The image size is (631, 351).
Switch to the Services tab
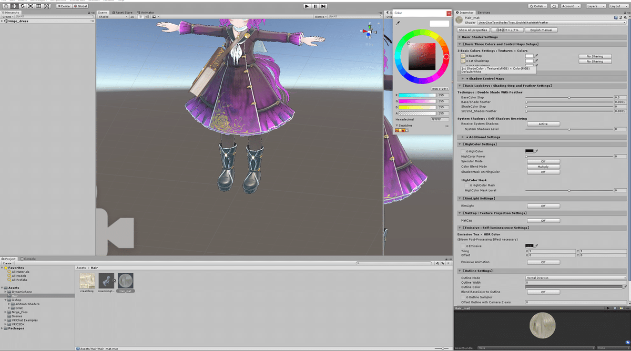484,12
